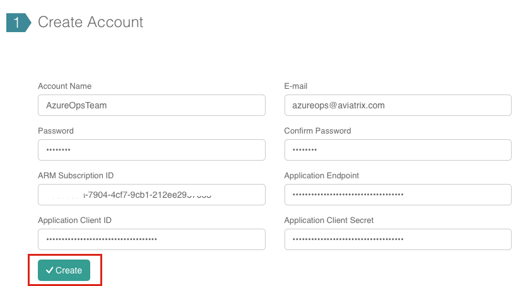Click the Account Name label
The height and width of the screenshot is (286, 523).
pyautogui.click(x=64, y=86)
